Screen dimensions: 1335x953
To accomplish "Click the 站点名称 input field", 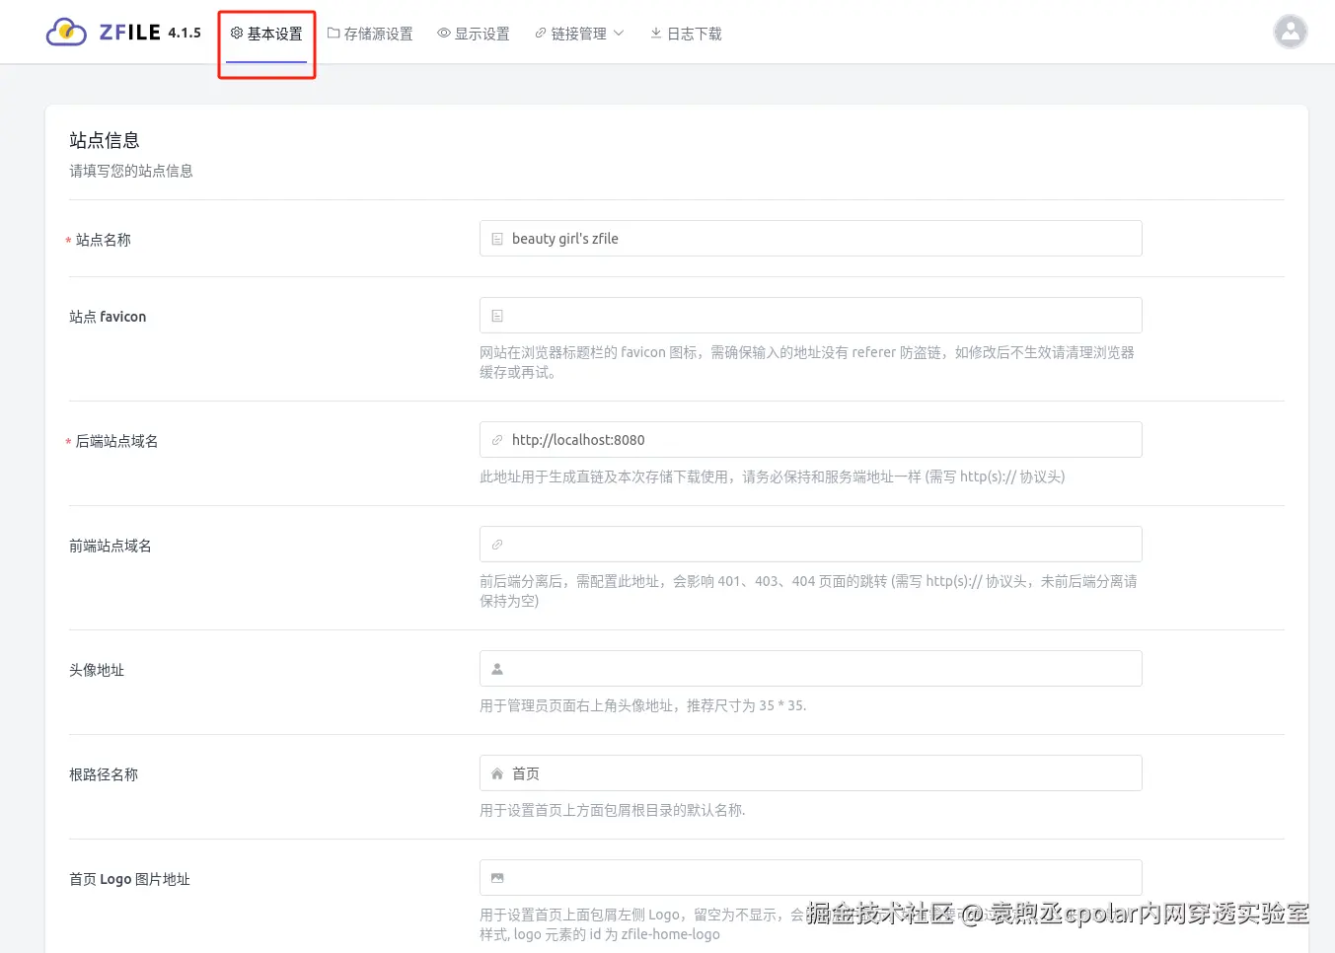I will [810, 239].
